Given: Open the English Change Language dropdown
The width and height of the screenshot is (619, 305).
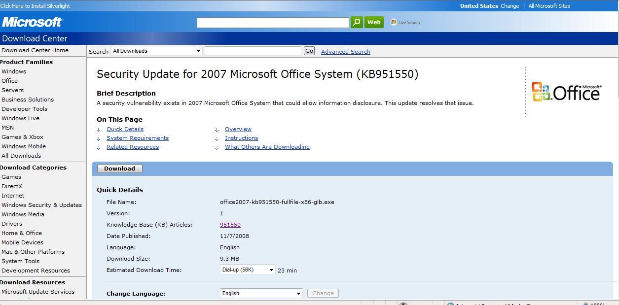Looking at the screenshot, I should [261, 293].
